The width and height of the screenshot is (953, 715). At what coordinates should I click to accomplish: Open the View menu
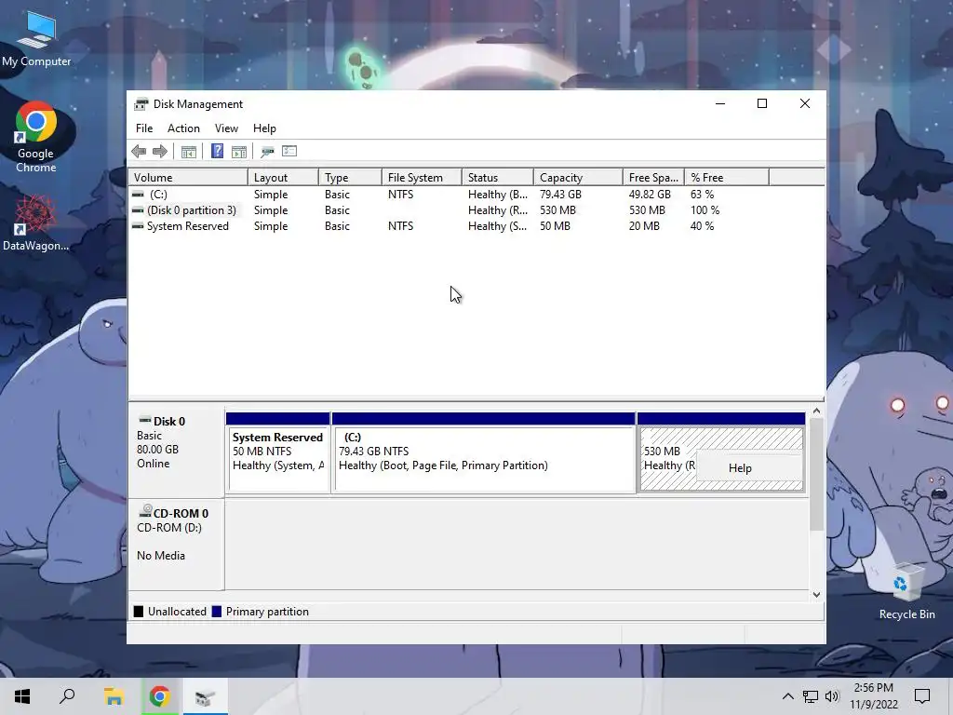226,128
